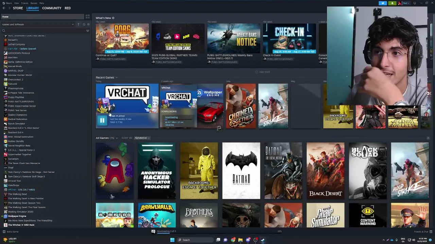Click the Home button in sidebar
435x244 pixels.
tap(42, 17)
